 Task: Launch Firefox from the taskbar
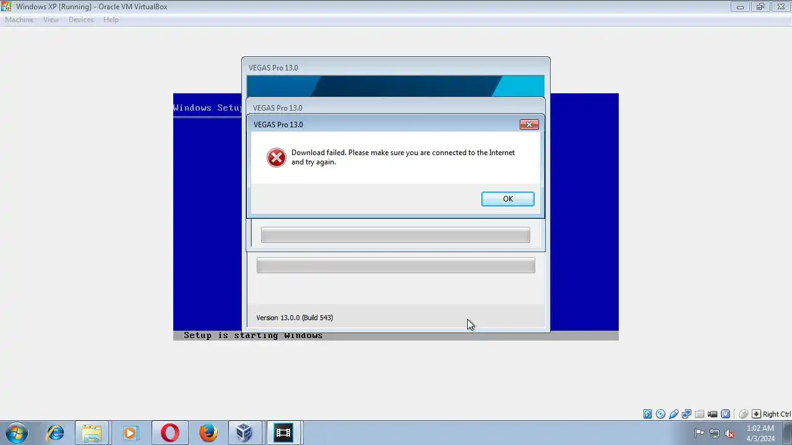pos(208,433)
